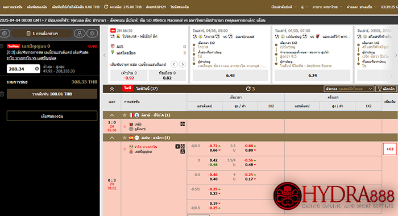Viewport: 398px width, 216px height.
Task: Remove the bet selection with its trash icon
Action: (x=2, y=46)
